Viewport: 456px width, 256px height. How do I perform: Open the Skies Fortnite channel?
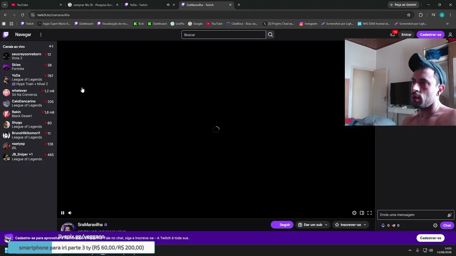tap(28, 67)
